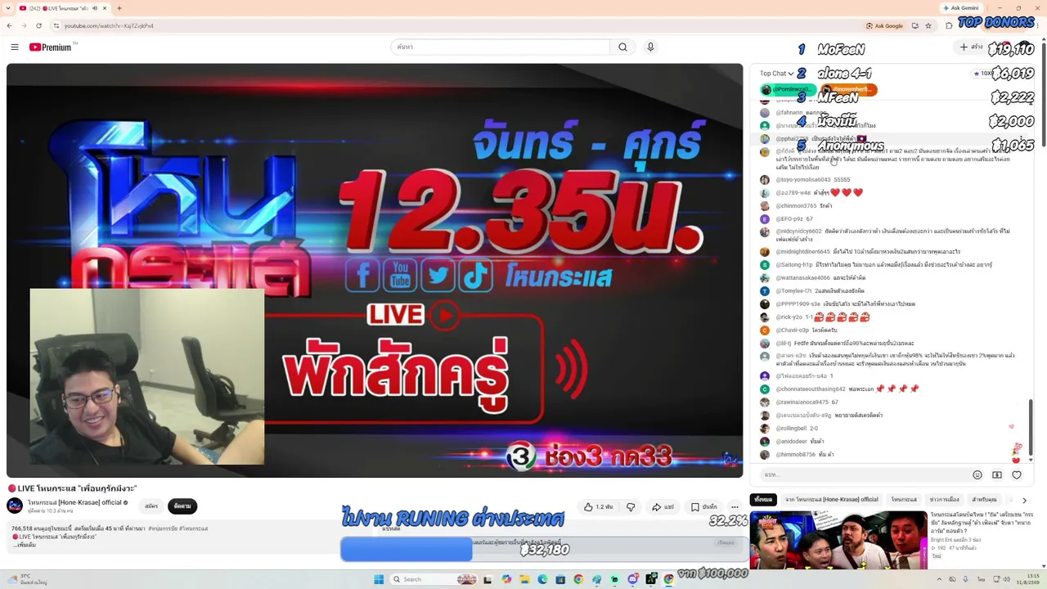Select the third recommendation chip
The height and width of the screenshot is (589, 1047).
904,500
